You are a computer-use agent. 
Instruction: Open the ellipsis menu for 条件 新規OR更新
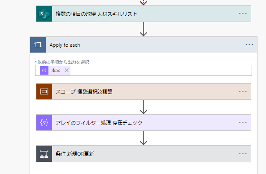pos(243,154)
